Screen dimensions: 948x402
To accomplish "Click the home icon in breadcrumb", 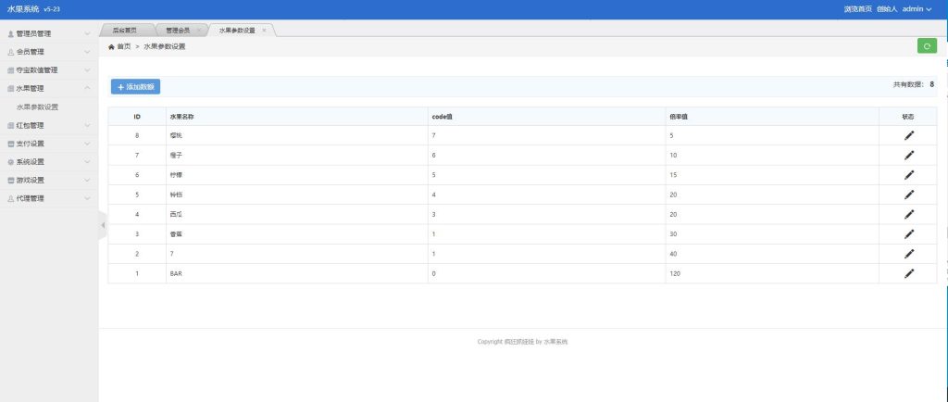I will 112,46.
